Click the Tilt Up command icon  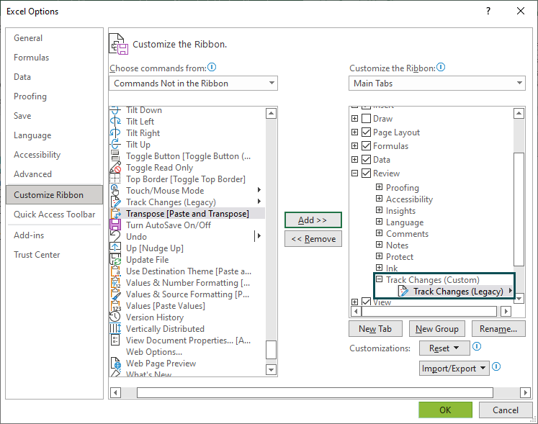115,145
